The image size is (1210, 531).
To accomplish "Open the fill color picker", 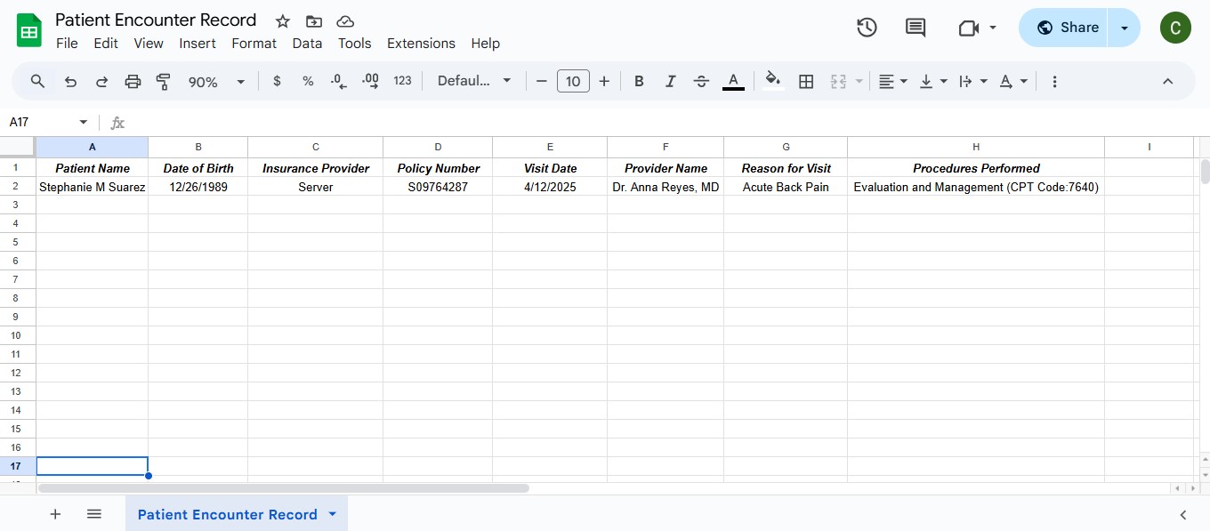I will pos(773,81).
